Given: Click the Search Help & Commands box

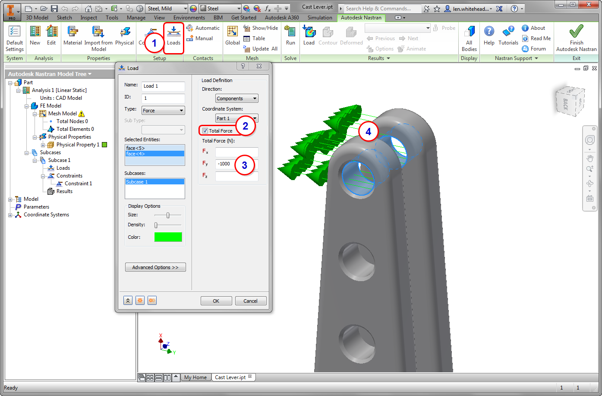Looking at the screenshot, I should point(383,9).
